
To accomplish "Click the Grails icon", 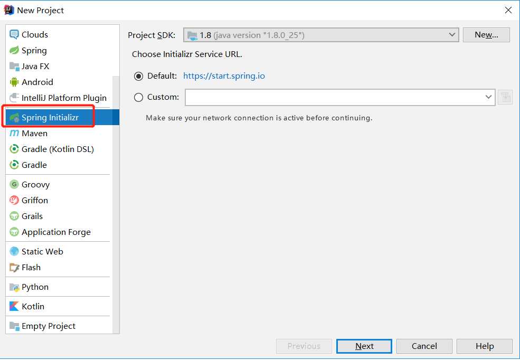I will coord(14,216).
